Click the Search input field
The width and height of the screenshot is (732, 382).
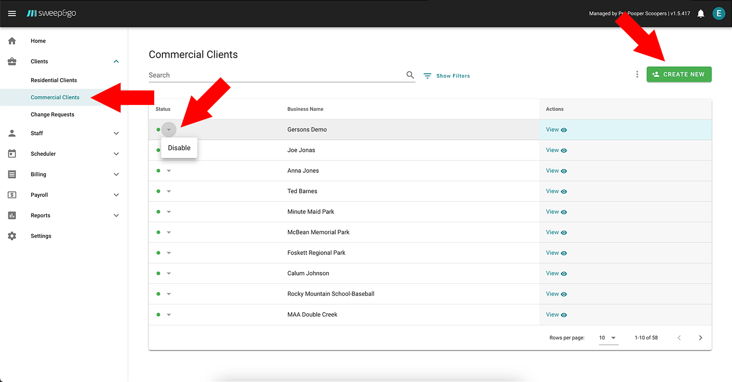(x=276, y=75)
